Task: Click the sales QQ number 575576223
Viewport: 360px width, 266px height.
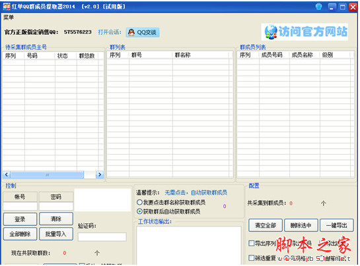Action: pos(78,32)
